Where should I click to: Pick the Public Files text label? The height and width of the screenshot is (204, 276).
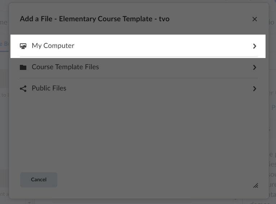49,88
